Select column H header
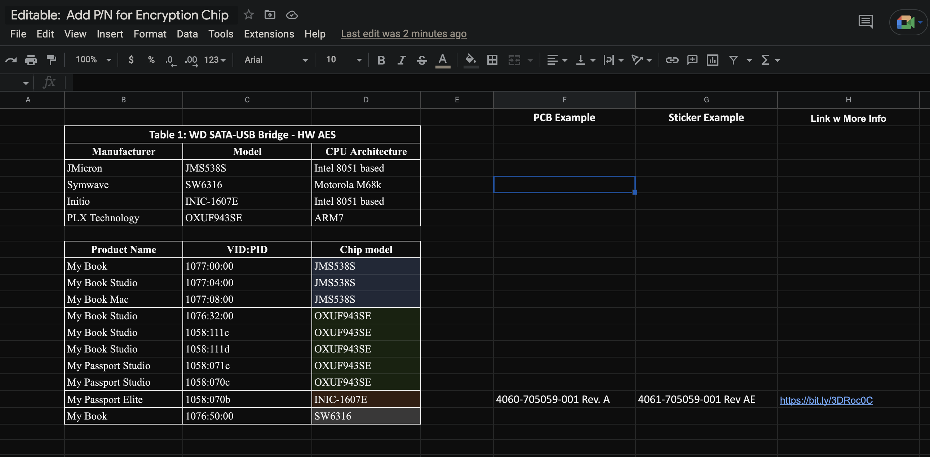The height and width of the screenshot is (457, 930). (848, 99)
